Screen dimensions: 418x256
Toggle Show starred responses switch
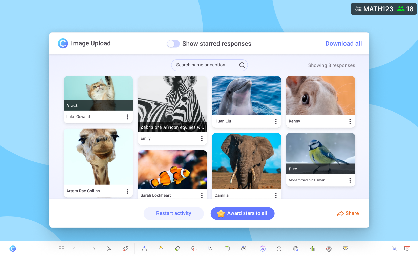[173, 44]
